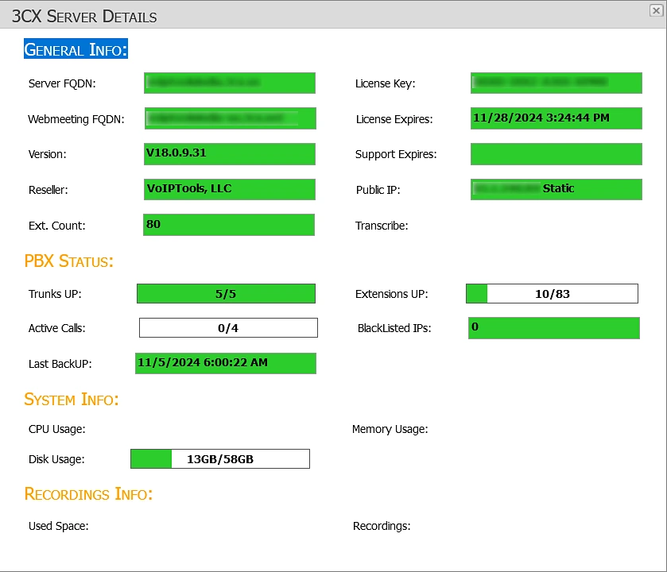Click the Extensions UP 10/83 bar
Image resolution: width=667 pixels, height=572 pixels.
(553, 294)
